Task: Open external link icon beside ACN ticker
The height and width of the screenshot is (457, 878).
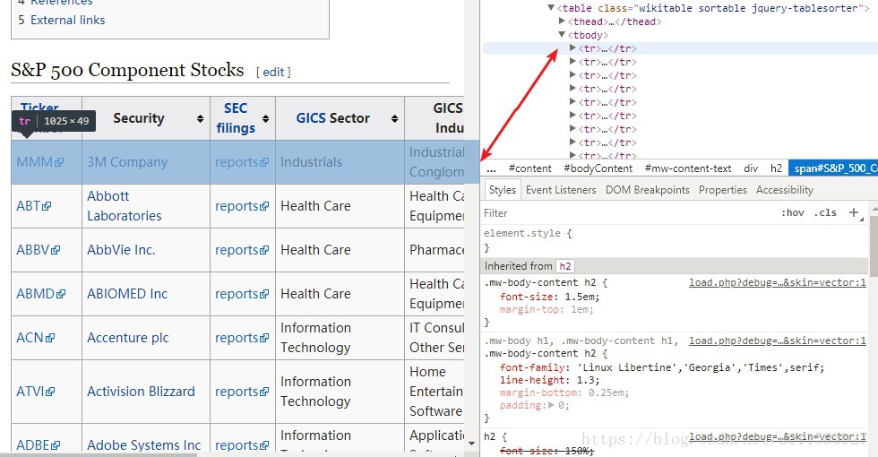Action: click(50, 338)
